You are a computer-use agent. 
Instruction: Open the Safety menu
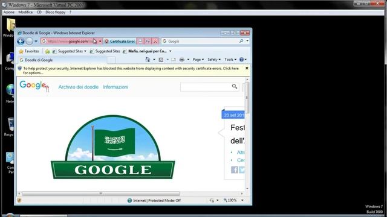[x=214, y=60]
